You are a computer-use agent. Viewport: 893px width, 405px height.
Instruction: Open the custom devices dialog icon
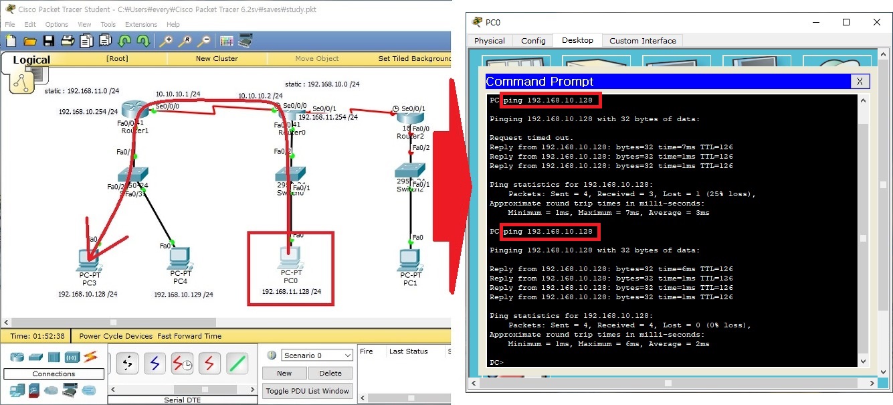point(245,41)
